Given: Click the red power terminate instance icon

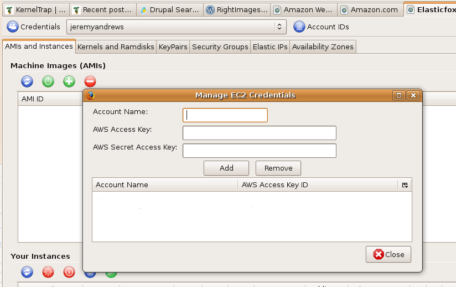Looking at the screenshot, I should pyautogui.click(x=69, y=272).
